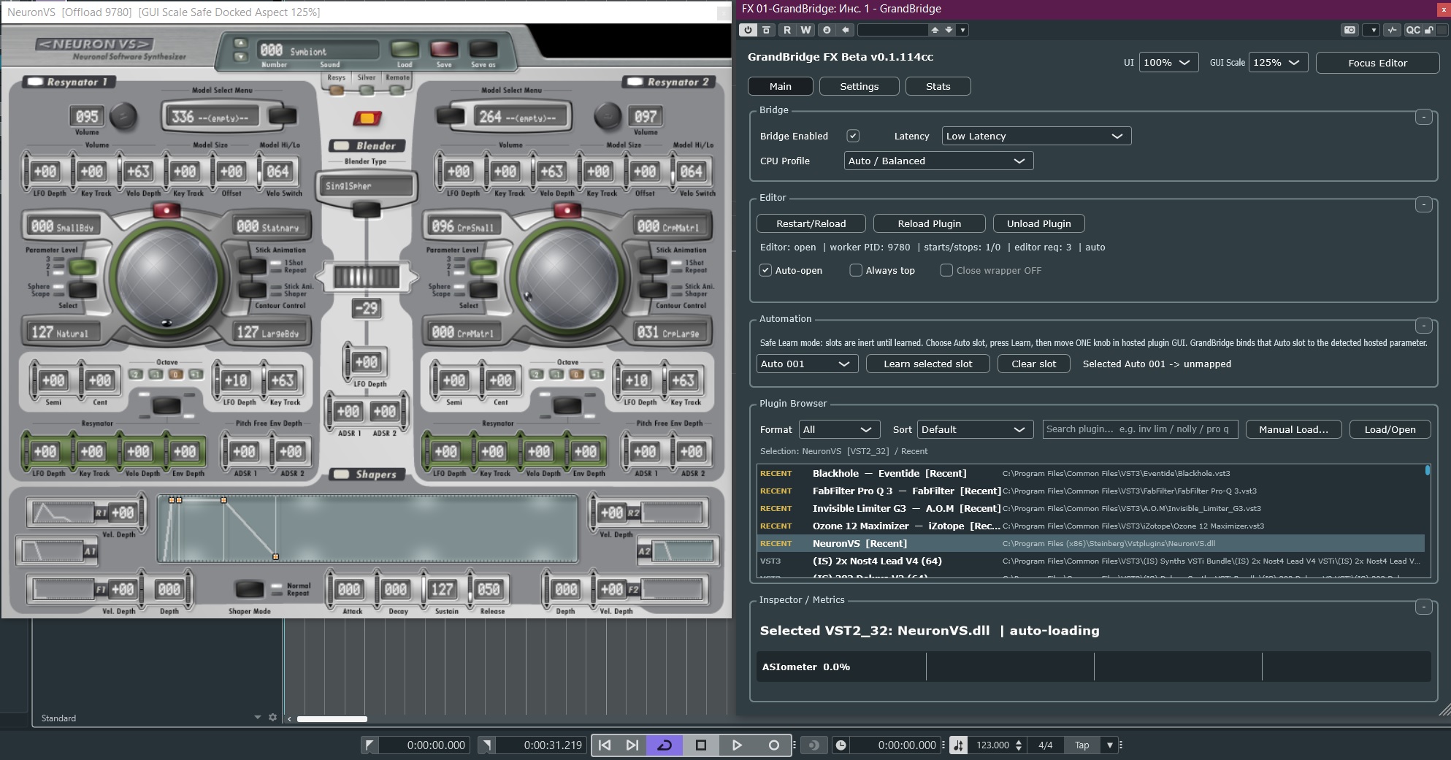1451x760 pixels.
Task: Toggle the Remote view button in NeuronVS
Action: pos(397,90)
